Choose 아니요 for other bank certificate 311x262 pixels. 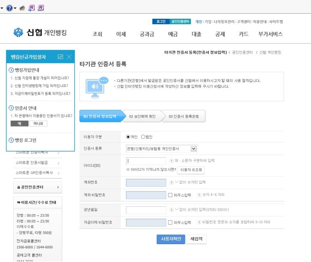[38, 123]
